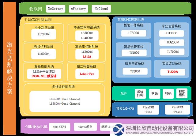Open the NcCloud item
This screenshot has height=136, width=196.
101,9
